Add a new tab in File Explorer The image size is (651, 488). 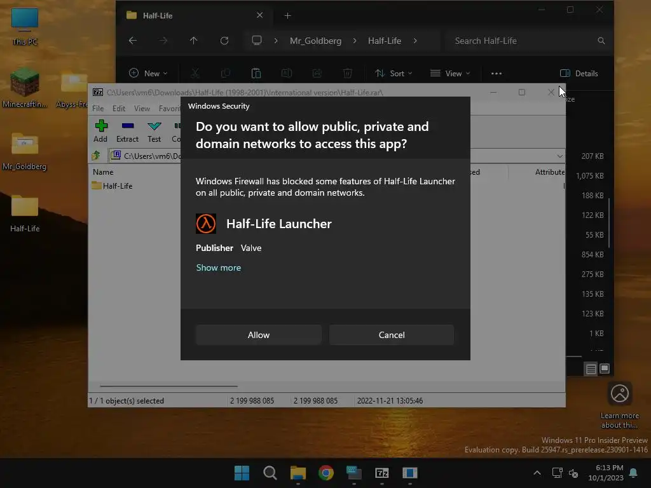[x=287, y=16]
